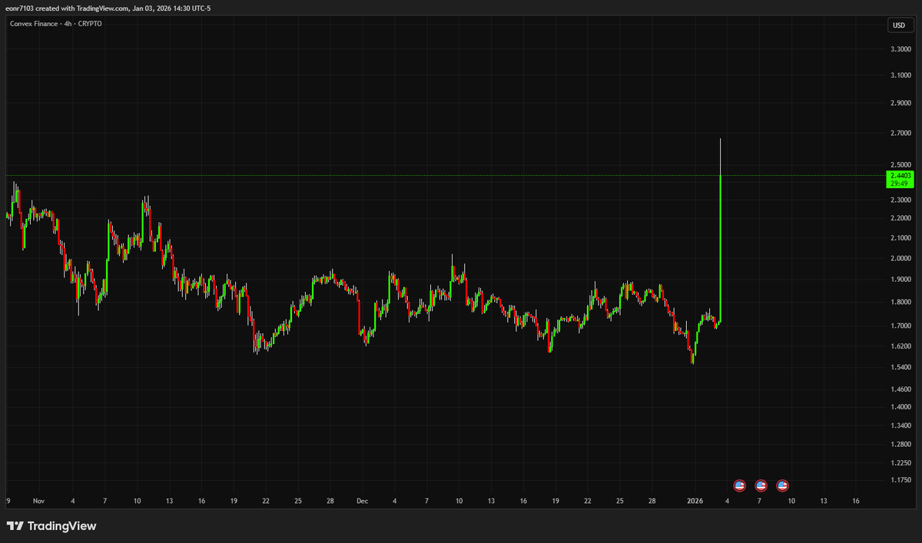Click the 1.7000 price axis label
922x543 pixels.
click(900, 326)
